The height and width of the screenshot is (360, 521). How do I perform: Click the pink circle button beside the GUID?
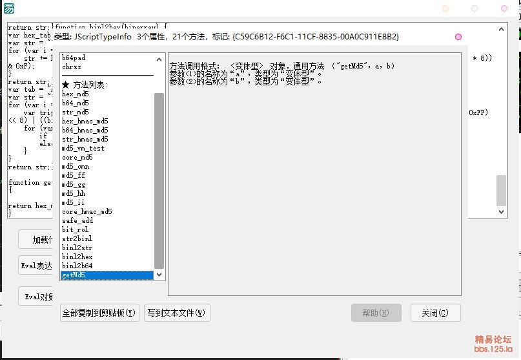tap(458, 37)
